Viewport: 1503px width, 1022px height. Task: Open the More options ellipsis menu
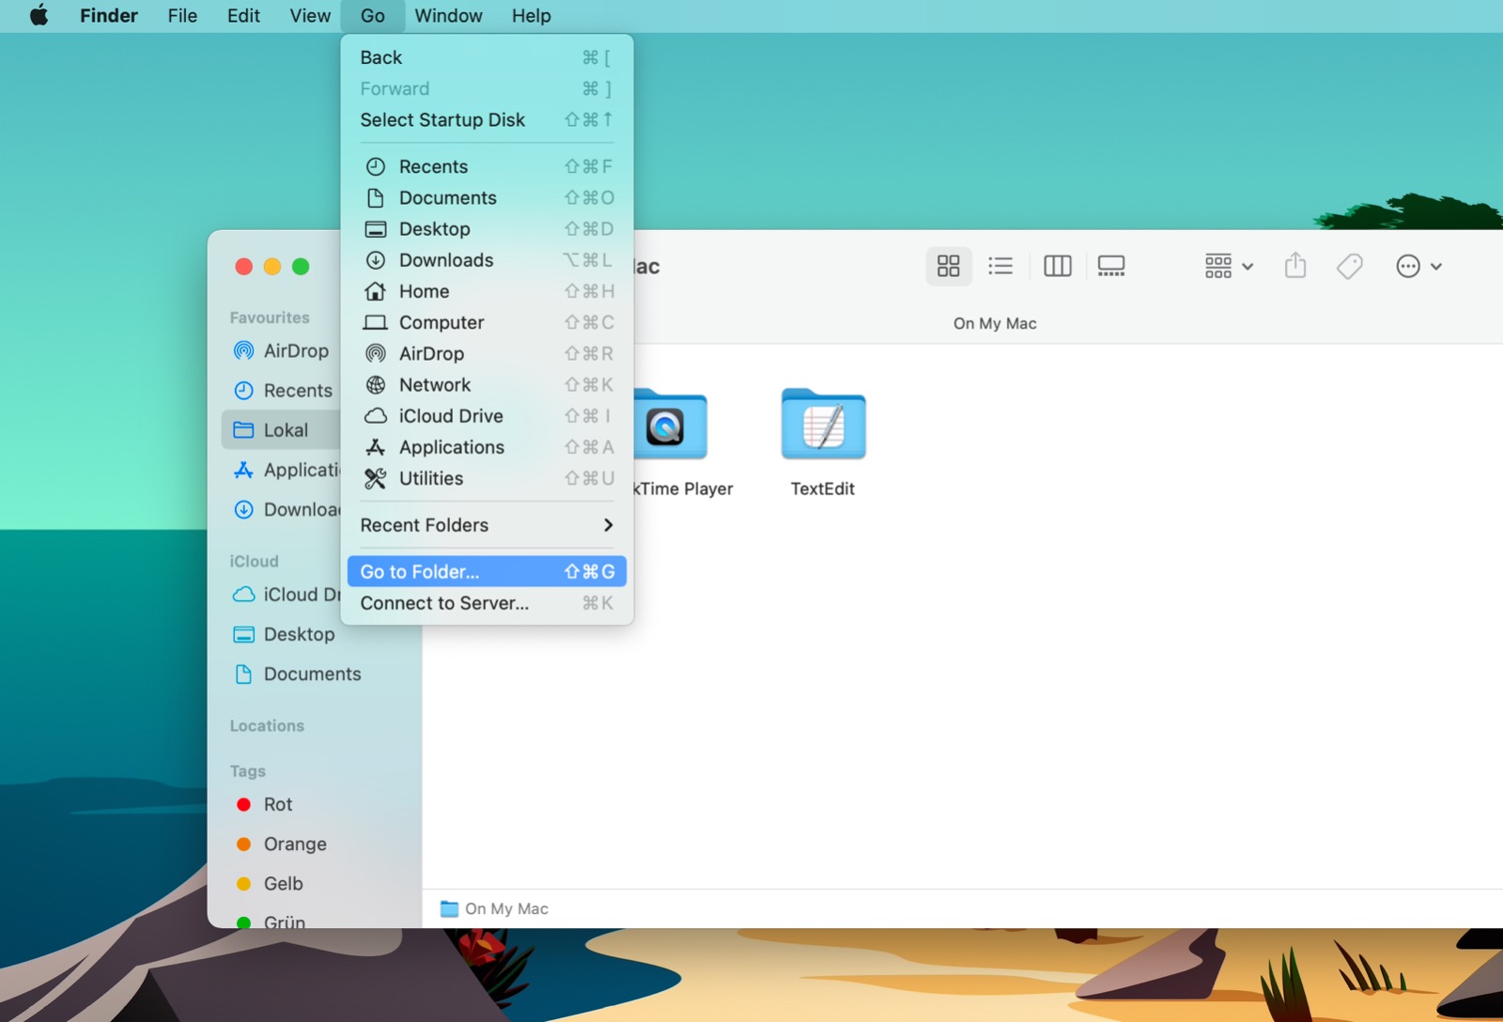(1418, 266)
